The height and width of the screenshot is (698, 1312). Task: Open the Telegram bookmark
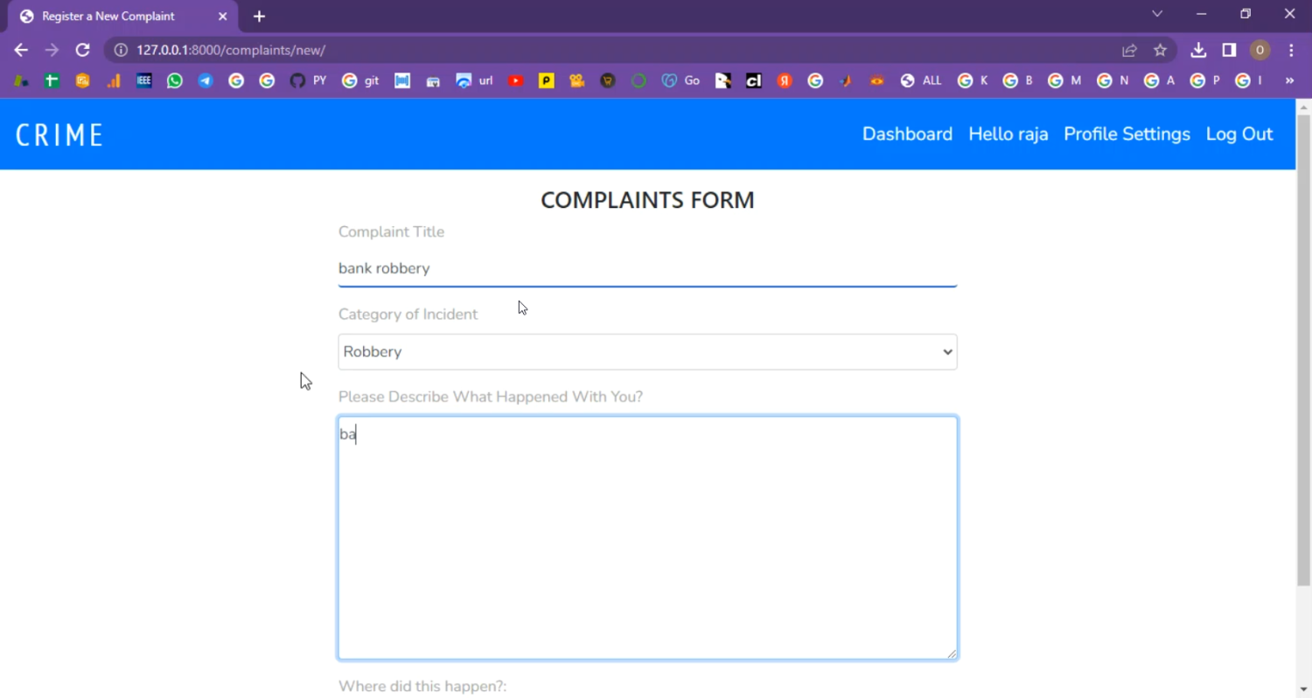206,80
